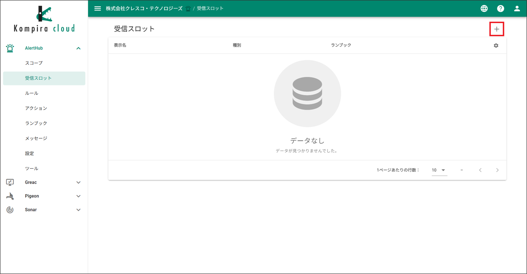Open 設定 in sidebar
This screenshot has height=274, width=527.
[44, 153]
